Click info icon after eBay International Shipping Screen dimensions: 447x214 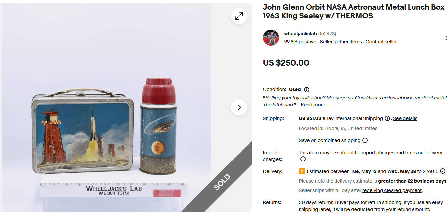[387, 119]
